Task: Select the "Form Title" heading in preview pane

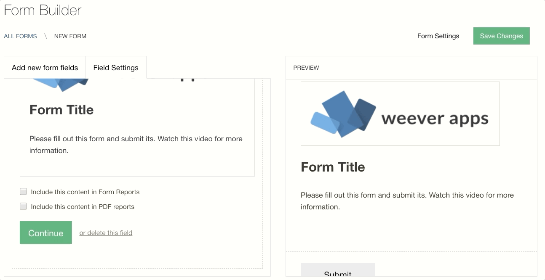Action: click(333, 167)
